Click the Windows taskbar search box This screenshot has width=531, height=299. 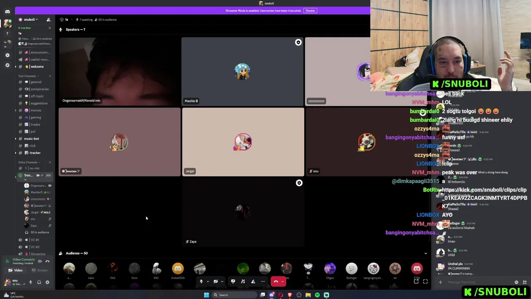coord(234,295)
